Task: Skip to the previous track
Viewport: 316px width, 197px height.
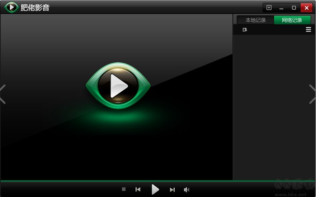Action: click(x=138, y=189)
